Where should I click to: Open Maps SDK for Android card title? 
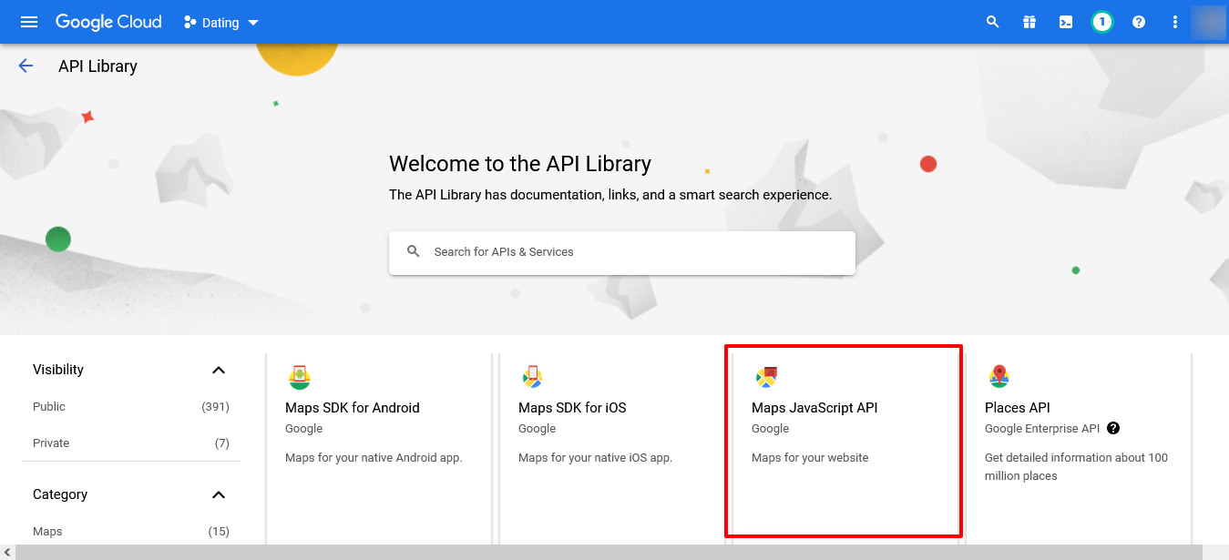[x=353, y=408]
